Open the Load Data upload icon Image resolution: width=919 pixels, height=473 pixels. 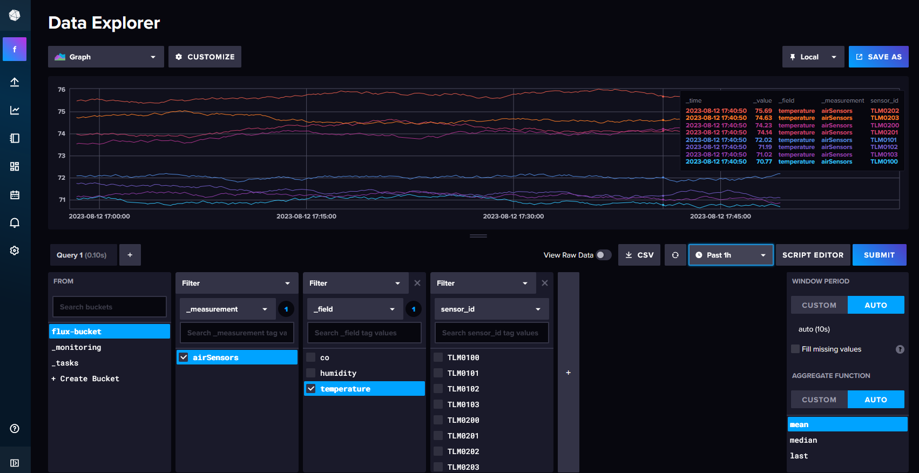15,82
